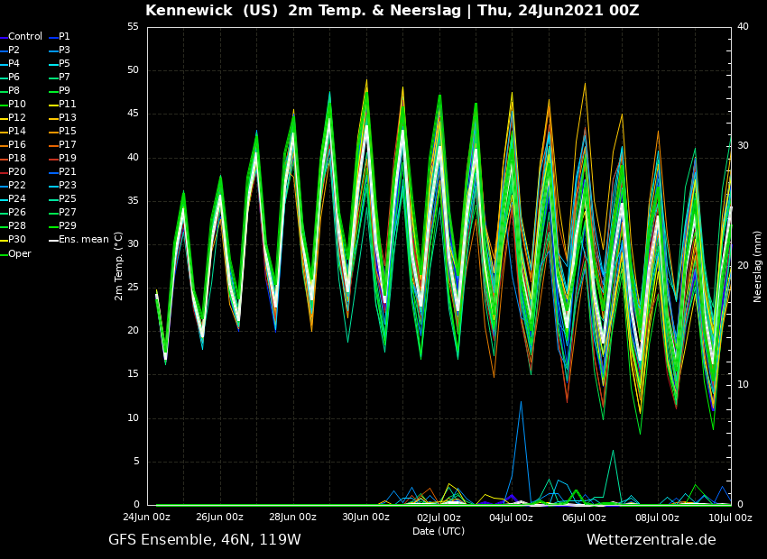
Task: Select the 'P24' legend entry
Action: click(x=14, y=199)
